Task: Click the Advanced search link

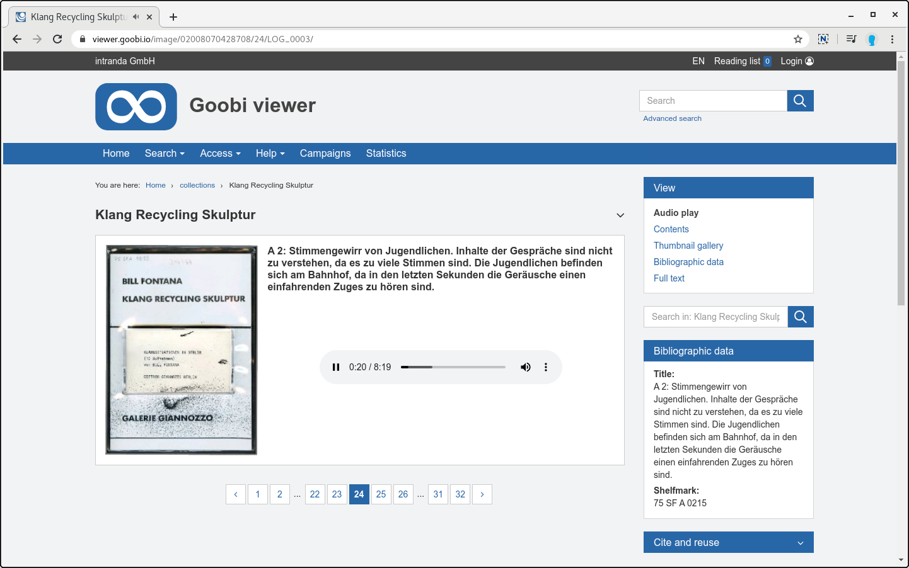Action: pos(672,118)
